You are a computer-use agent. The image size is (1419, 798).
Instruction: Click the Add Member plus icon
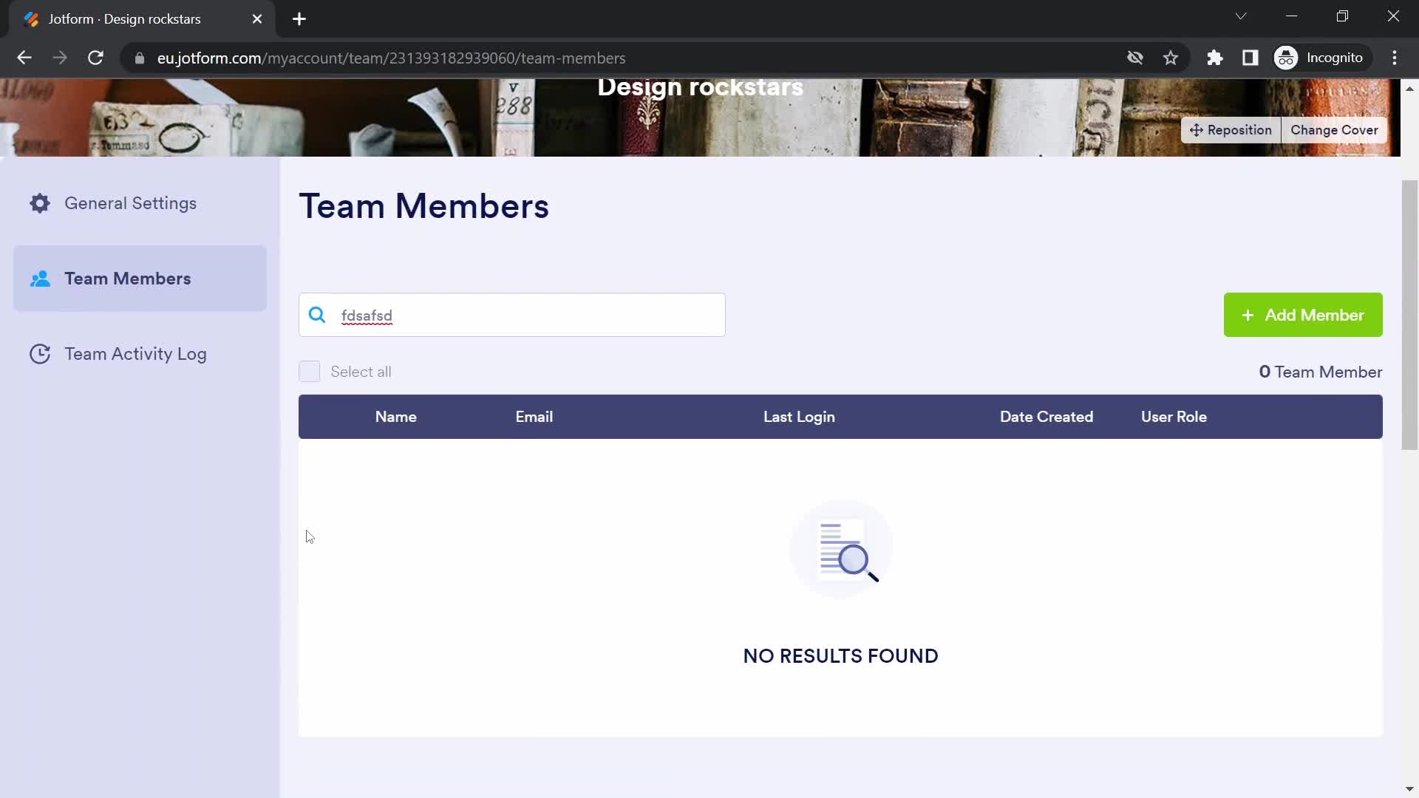pos(1248,315)
